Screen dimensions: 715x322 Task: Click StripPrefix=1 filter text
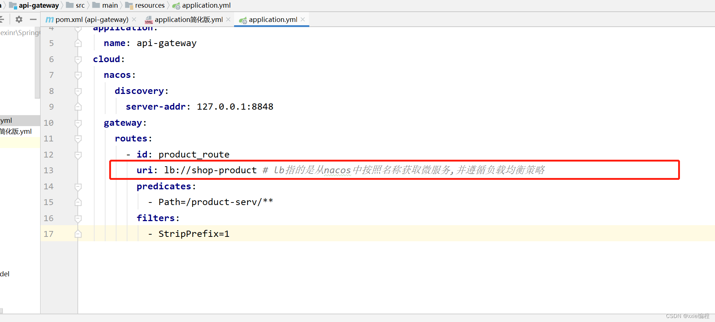click(194, 234)
